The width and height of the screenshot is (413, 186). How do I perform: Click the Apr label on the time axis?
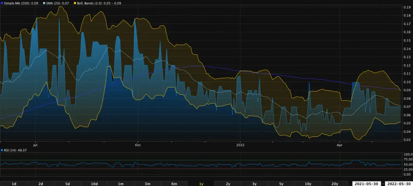pos(340,145)
